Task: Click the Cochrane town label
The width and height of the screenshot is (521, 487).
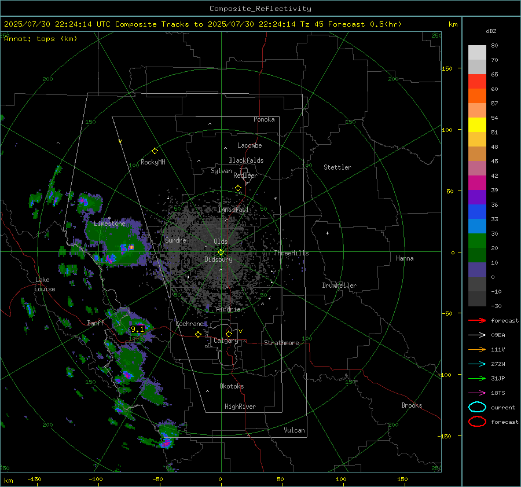Action: [x=189, y=324]
